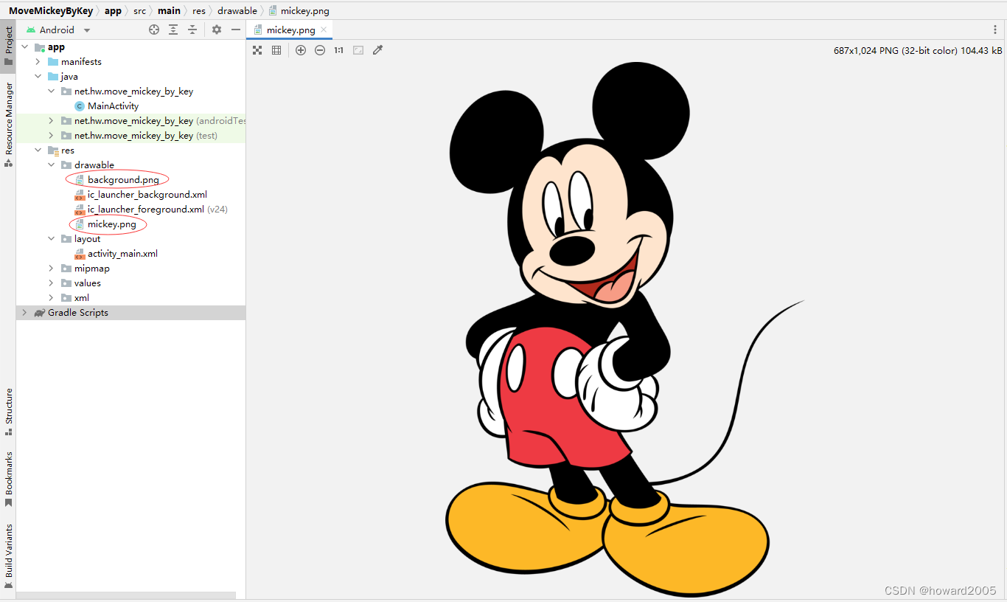
Task: Expand all nodes in project tree
Action: point(173,30)
